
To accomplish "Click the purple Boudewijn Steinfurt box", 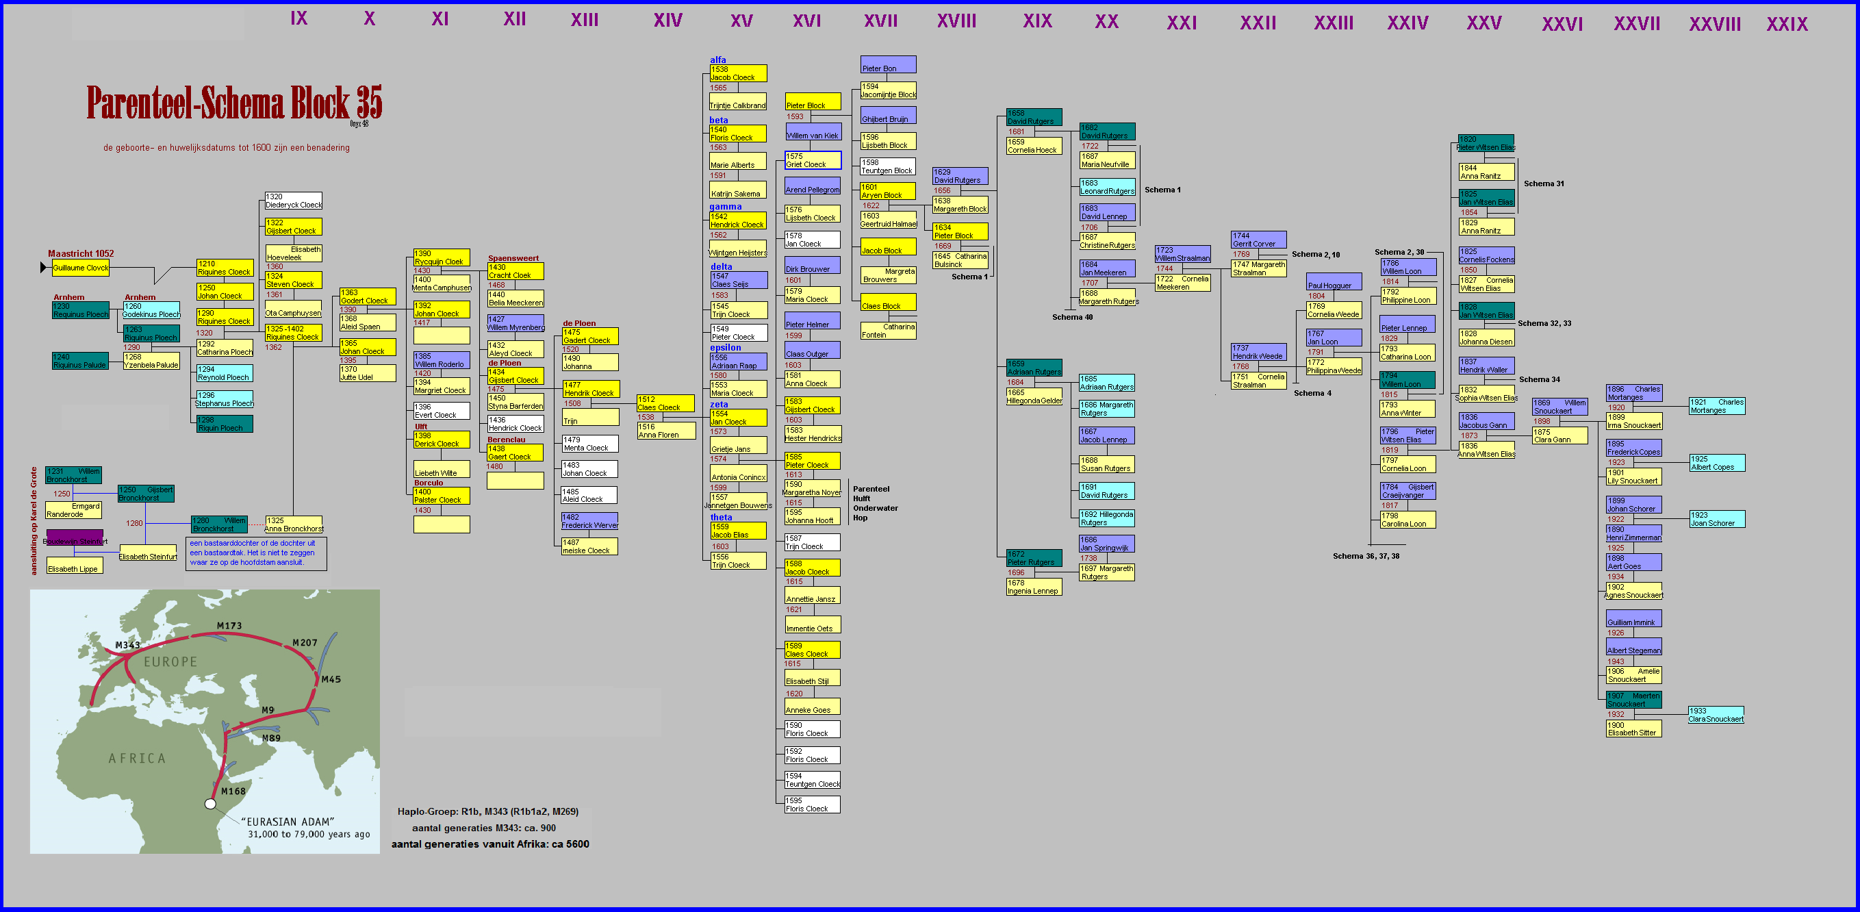I will [75, 539].
